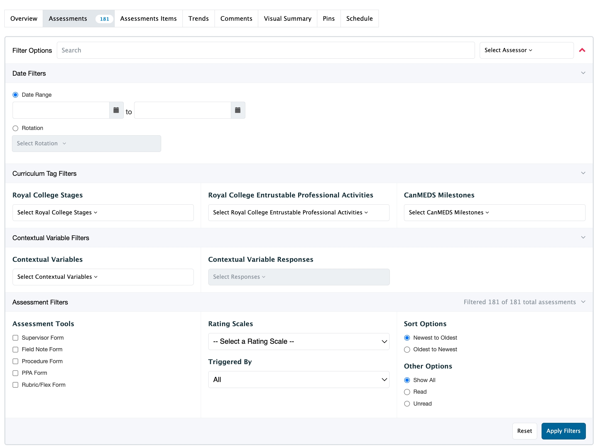
Task: Collapse the Date Filters section
Action: pos(583,73)
